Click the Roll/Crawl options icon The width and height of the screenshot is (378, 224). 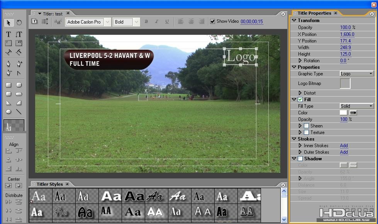tap(45, 22)
